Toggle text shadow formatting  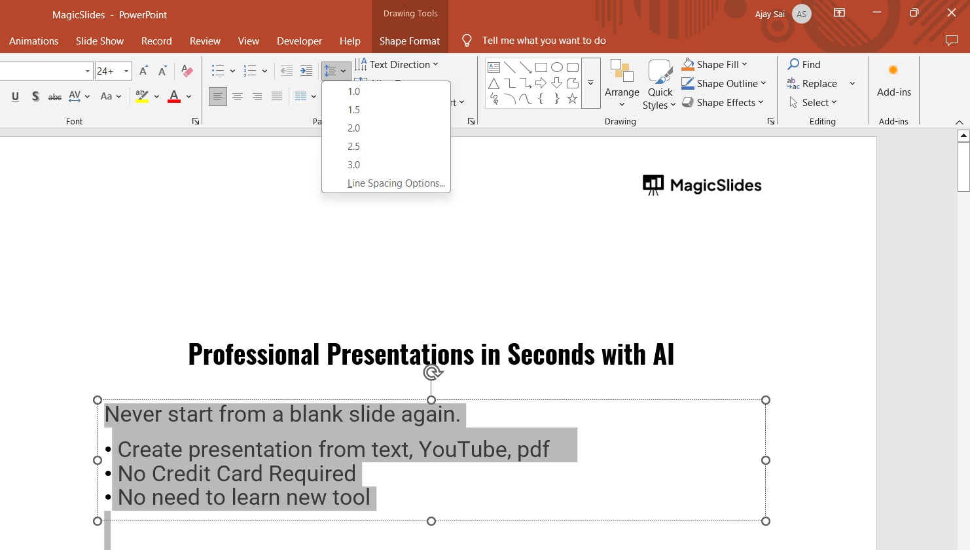tap(35, 96)
